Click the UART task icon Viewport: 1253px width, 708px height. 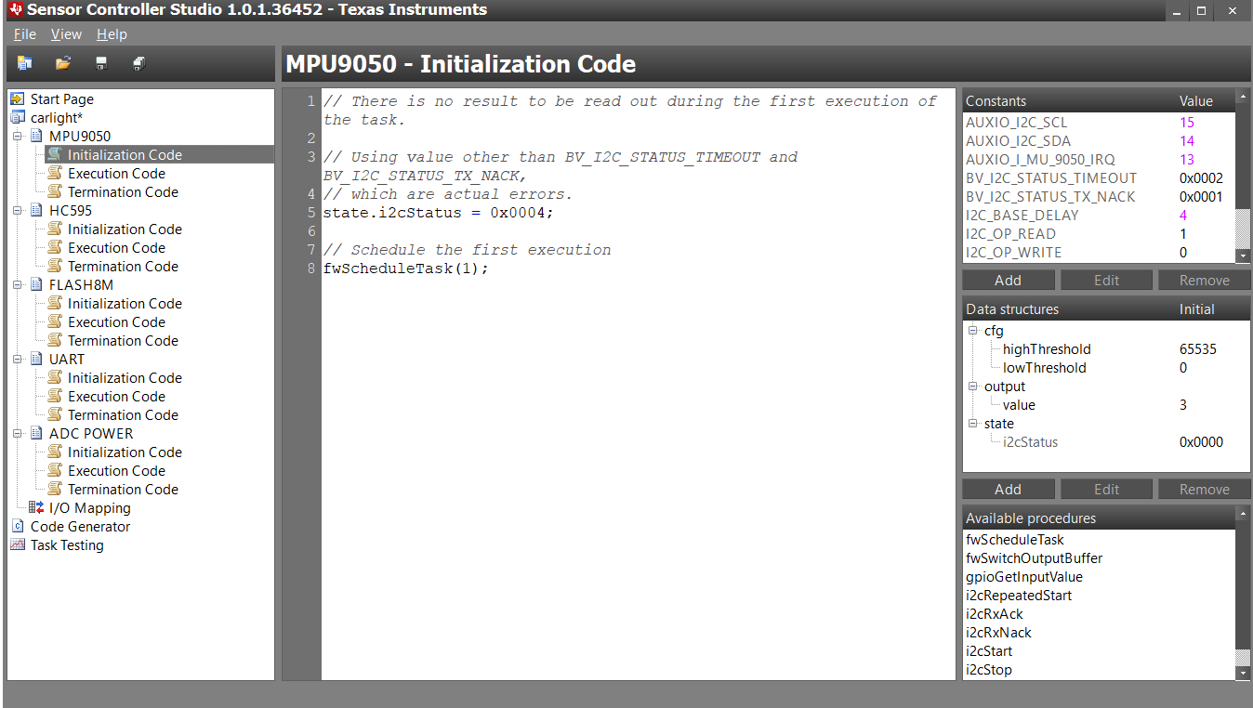click(36, 360)
